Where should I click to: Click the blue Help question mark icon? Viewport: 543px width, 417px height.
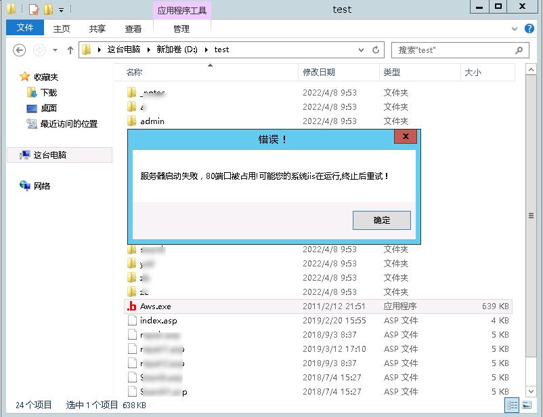pos(529,28)
